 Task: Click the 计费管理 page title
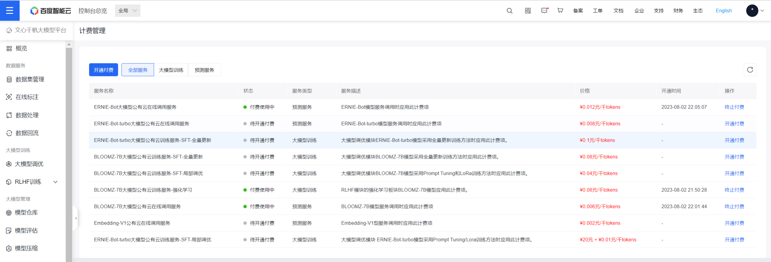[x=92, y=31]
